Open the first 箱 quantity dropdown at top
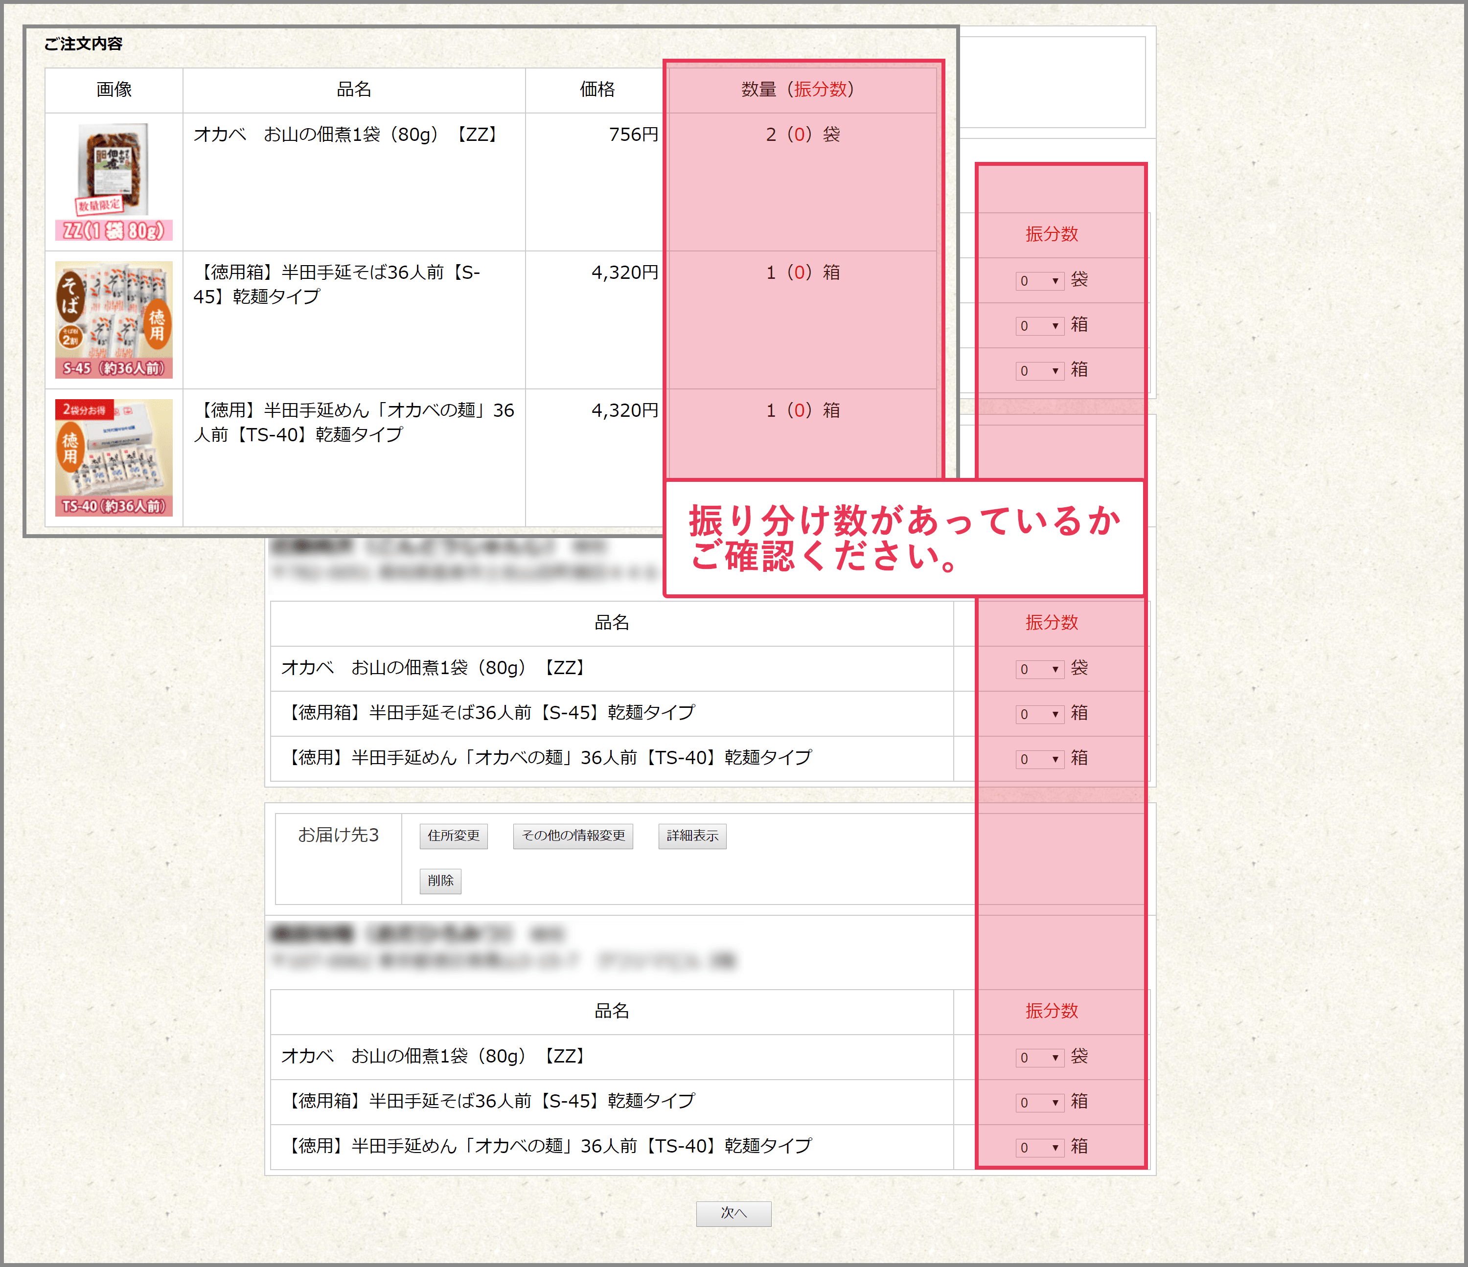The image size is (1468, 1267). pos(1039,326)
